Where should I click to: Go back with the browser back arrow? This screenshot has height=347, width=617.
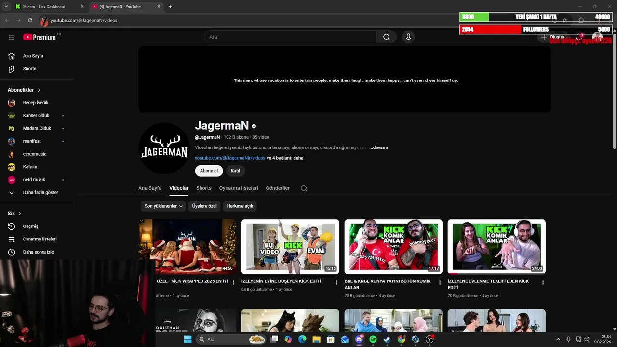(x=7, y=20)
